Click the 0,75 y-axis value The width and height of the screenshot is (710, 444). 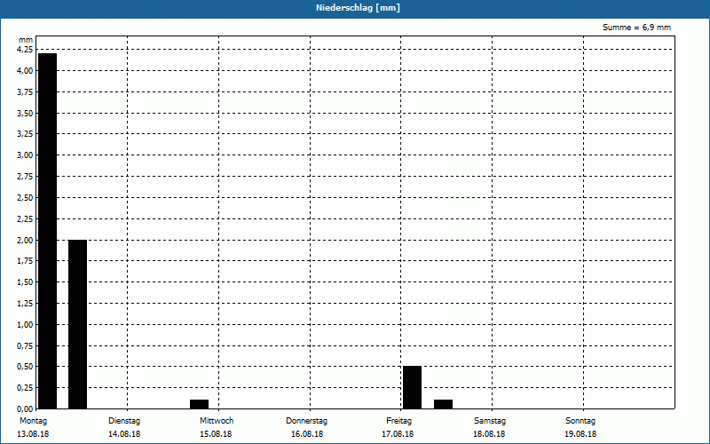25,345
